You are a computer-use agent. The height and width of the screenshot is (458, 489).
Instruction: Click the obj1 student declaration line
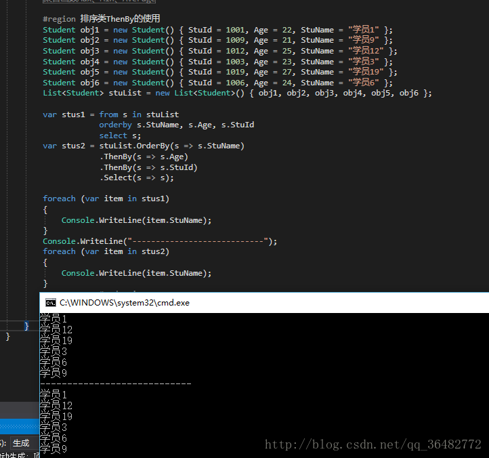point(217,30)
